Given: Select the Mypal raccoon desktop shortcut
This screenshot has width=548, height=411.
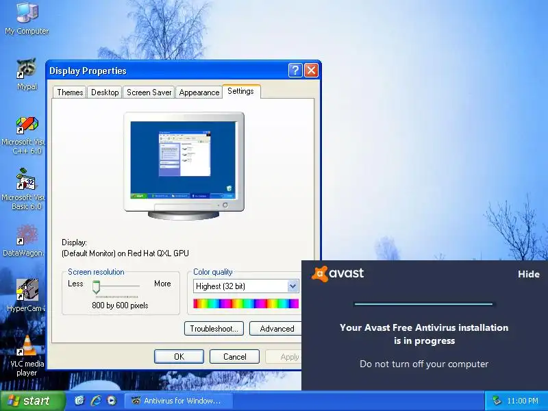Looking at the screenshot, I should tap(27, 74).
